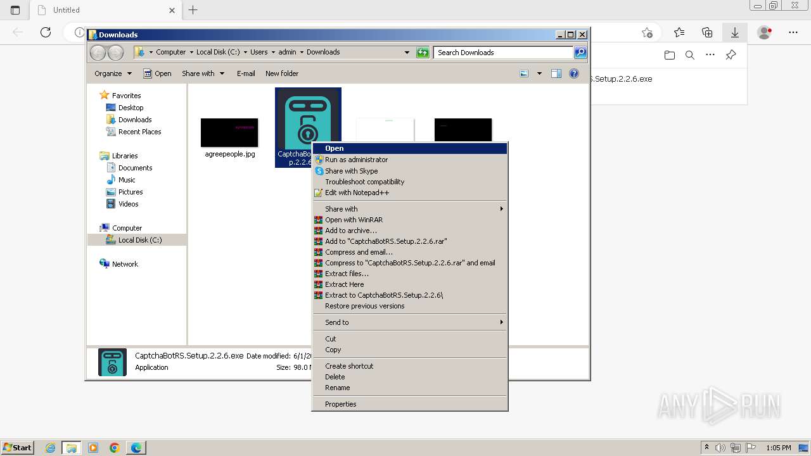Choose Open with WinRAR

click(409, 220)
